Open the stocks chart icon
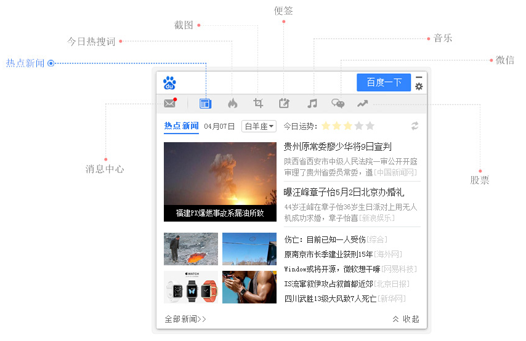 pos(362,103)
